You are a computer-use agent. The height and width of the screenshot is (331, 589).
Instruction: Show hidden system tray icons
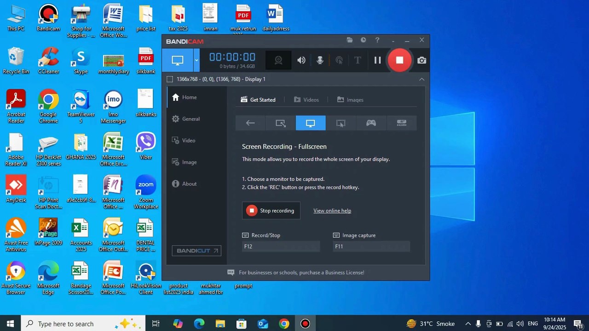[468, 324]
